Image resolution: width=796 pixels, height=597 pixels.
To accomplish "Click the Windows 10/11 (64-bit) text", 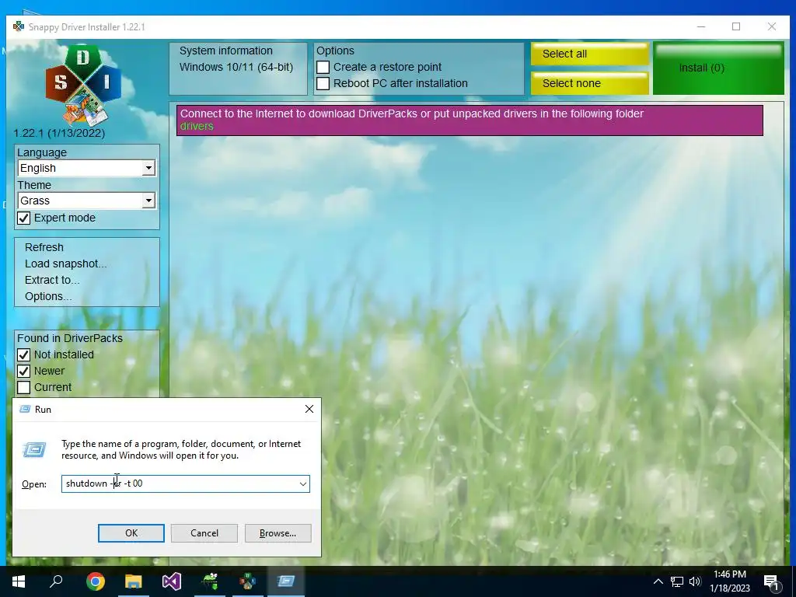I will 236,67.
